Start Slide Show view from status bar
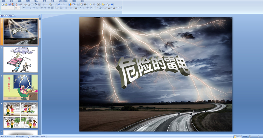Viewport: 263px width, 138px height. tap(240, 136)
